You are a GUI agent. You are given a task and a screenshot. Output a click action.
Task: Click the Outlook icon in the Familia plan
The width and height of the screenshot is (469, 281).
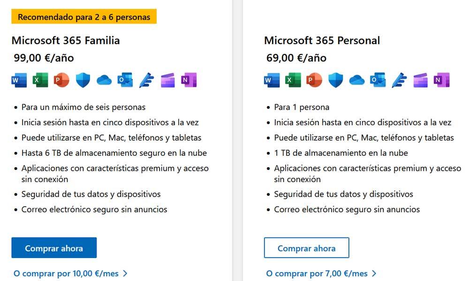point(125,80)
